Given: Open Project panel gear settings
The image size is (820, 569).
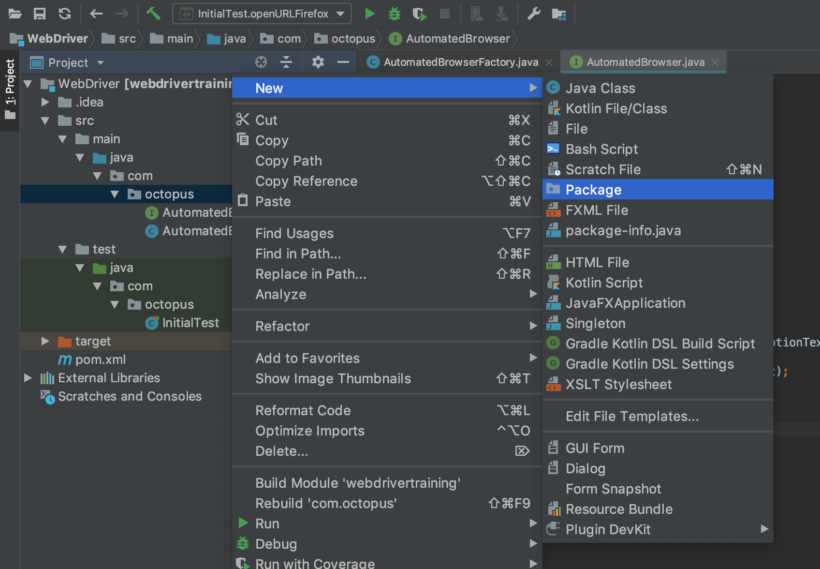Looking at the screenshot, I should pyautogui.click(x=318, y=62).
